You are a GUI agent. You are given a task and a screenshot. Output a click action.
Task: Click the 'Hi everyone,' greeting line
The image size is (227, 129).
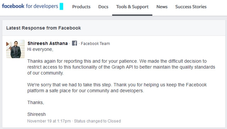point(40,49)
